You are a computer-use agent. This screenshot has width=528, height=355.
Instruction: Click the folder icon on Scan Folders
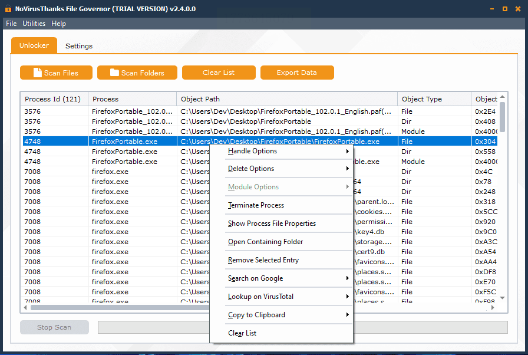click(x=114, y=73)
